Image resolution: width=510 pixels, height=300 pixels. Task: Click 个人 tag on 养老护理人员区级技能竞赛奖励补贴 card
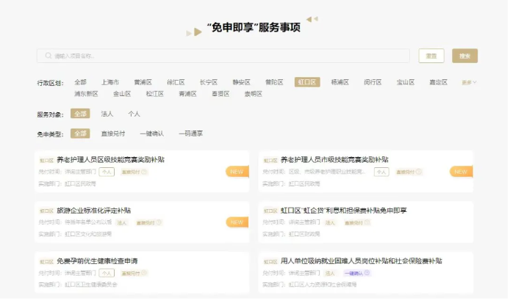(107, 172)
